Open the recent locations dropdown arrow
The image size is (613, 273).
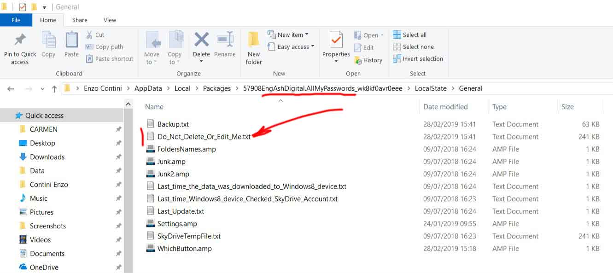[42, 89]
